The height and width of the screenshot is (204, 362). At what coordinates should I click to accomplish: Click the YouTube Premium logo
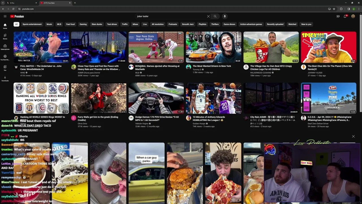coord(17,16)
